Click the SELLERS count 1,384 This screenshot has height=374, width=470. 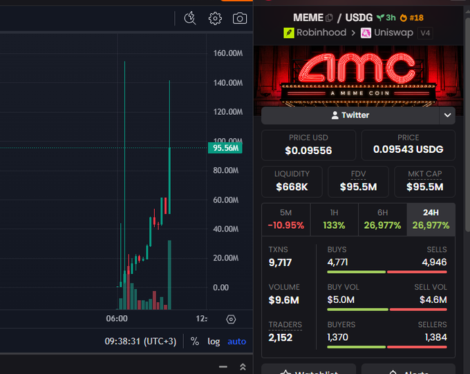436,337
